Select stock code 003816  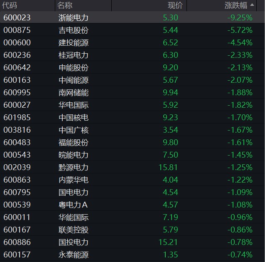17,130
